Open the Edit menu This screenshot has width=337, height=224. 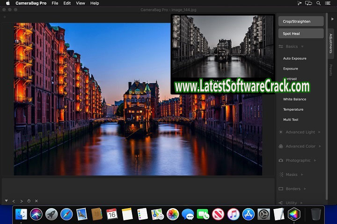[67, 3]
